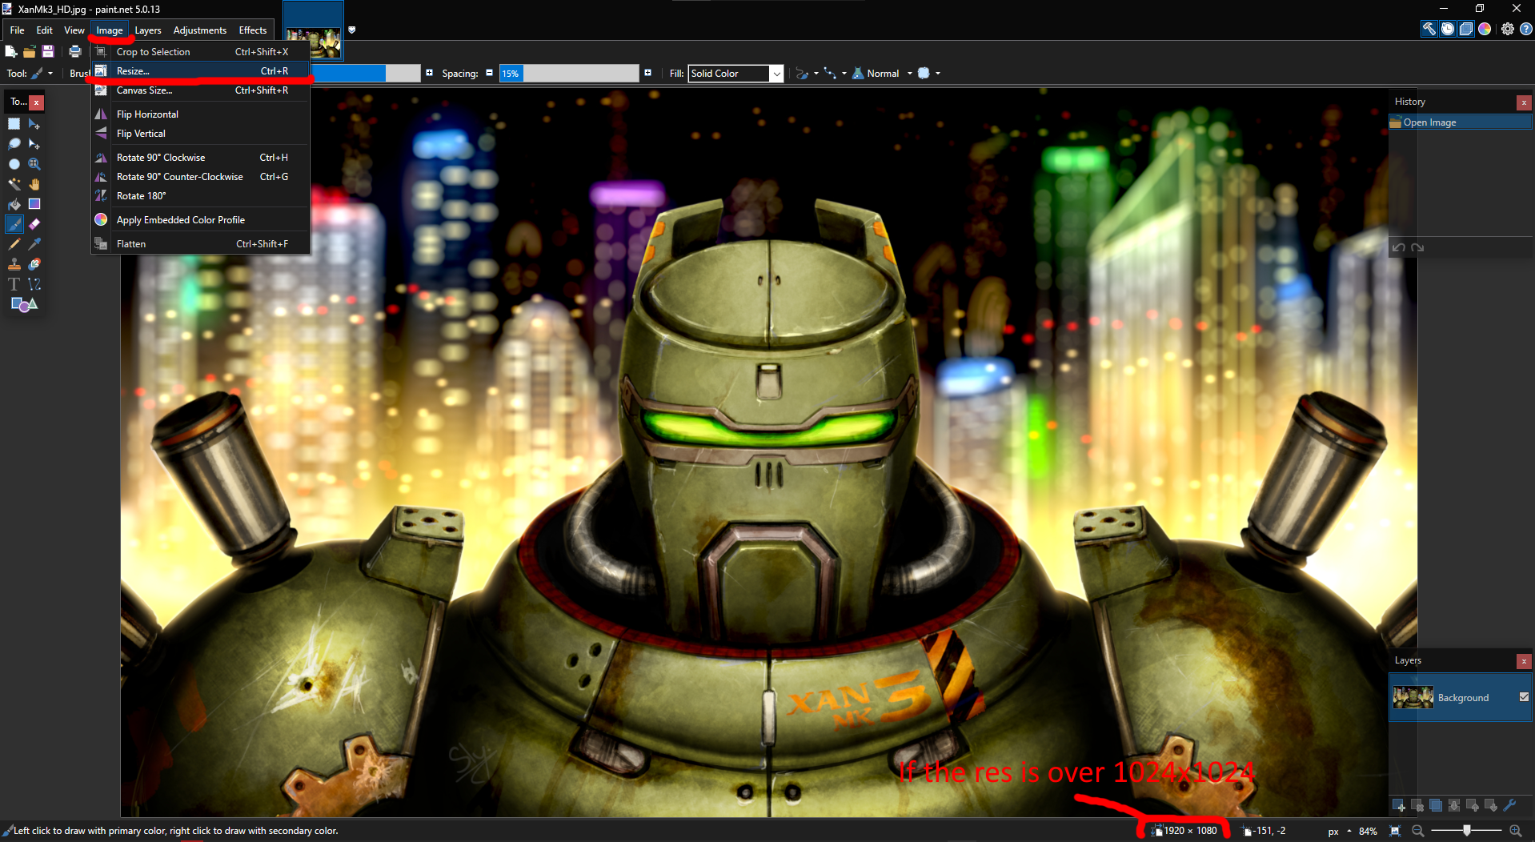Screen dimensions: 1535x842
Task: Click the Print icon
Action: [x=75, y=51]
